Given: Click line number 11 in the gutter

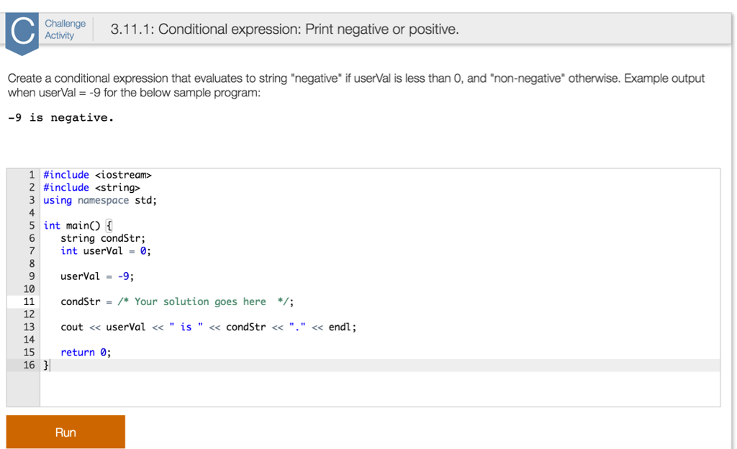Looking at the screenshot, I should coord(30,301).
